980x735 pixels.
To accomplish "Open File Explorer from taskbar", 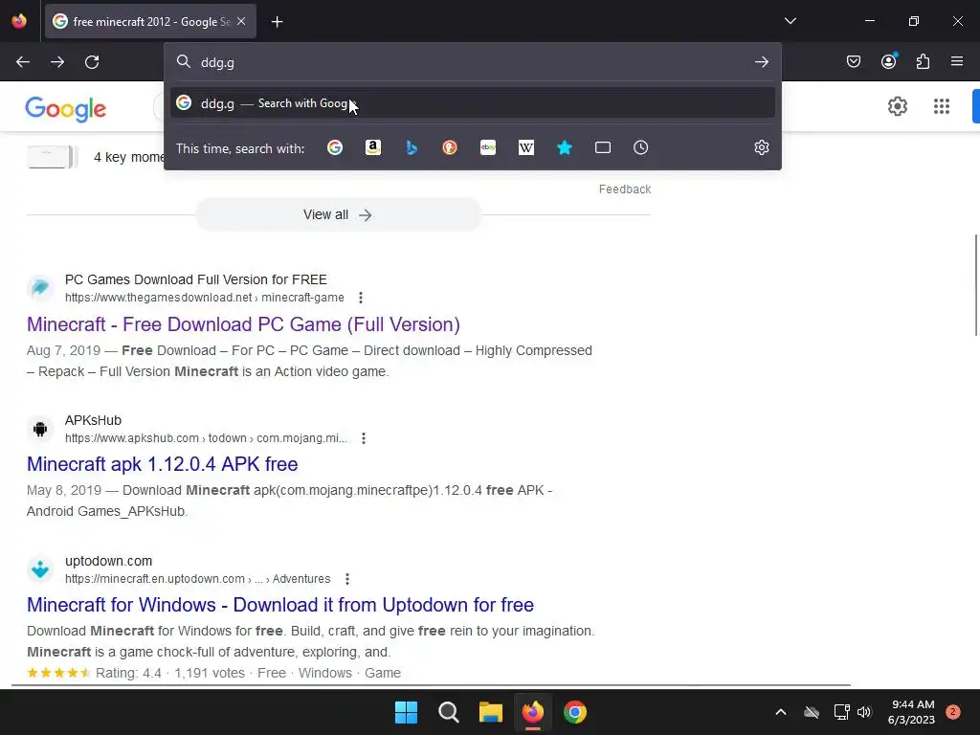I will (491, 712).
